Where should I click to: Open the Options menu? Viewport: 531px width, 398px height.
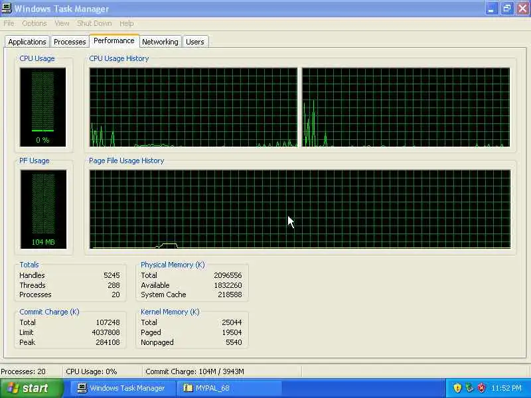[35, 23]
